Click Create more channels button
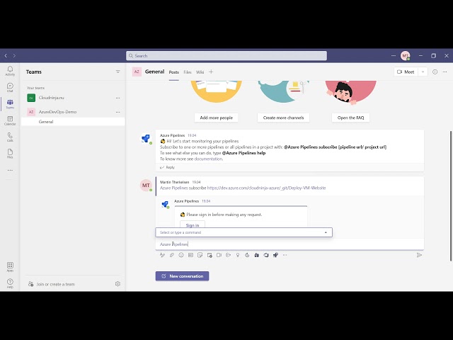This screenshot has height=340, width=453. click(283, 118)
